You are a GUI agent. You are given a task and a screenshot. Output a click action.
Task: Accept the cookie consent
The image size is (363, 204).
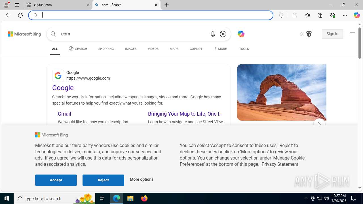(x=56, y=180)
